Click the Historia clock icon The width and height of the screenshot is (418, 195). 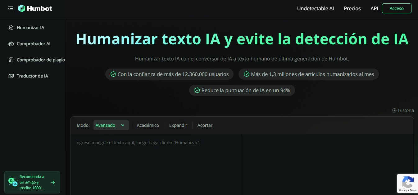point(394,110)
